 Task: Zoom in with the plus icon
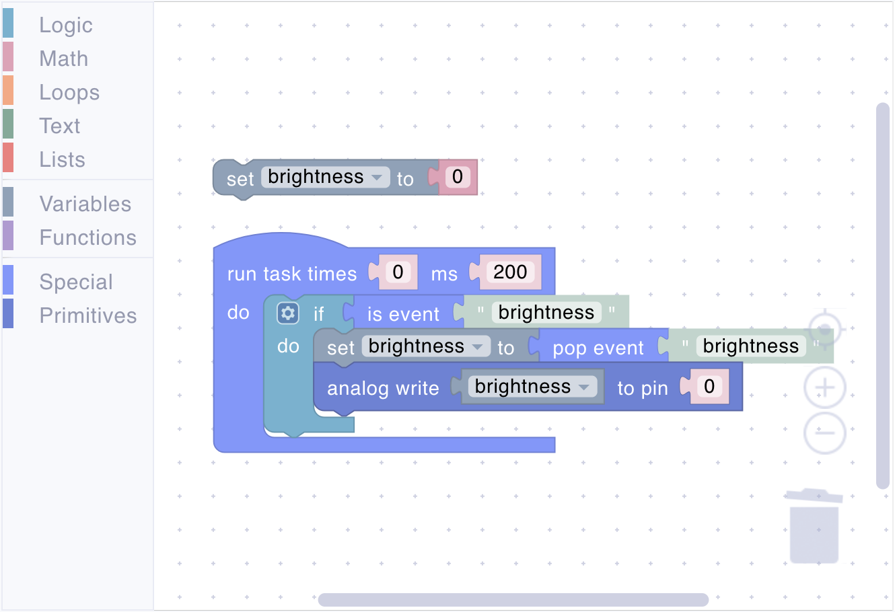(825, 388)
